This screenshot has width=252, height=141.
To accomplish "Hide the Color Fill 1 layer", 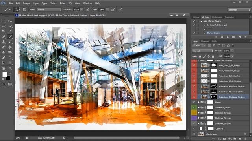I will 194,128.
